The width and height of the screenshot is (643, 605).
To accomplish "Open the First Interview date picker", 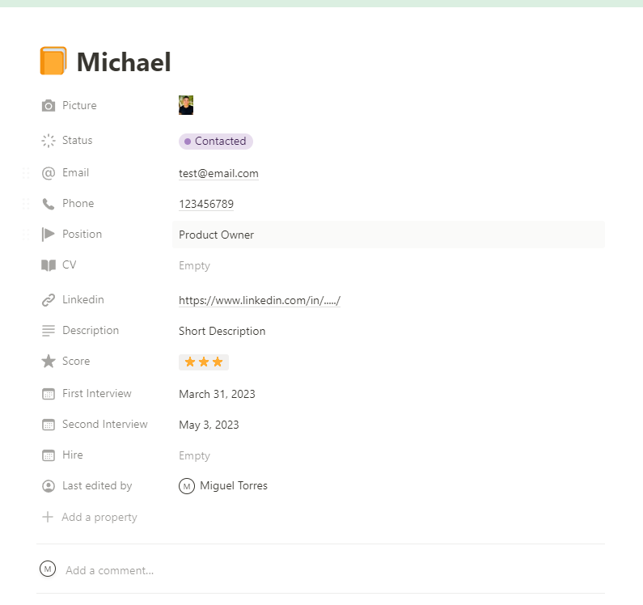I will tap(217, 395).
